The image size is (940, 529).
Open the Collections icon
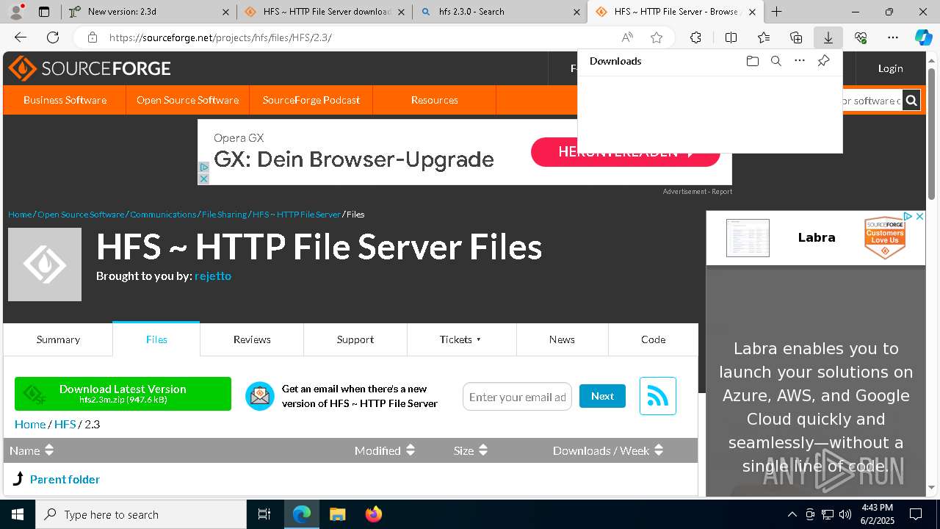click(796, 37)
